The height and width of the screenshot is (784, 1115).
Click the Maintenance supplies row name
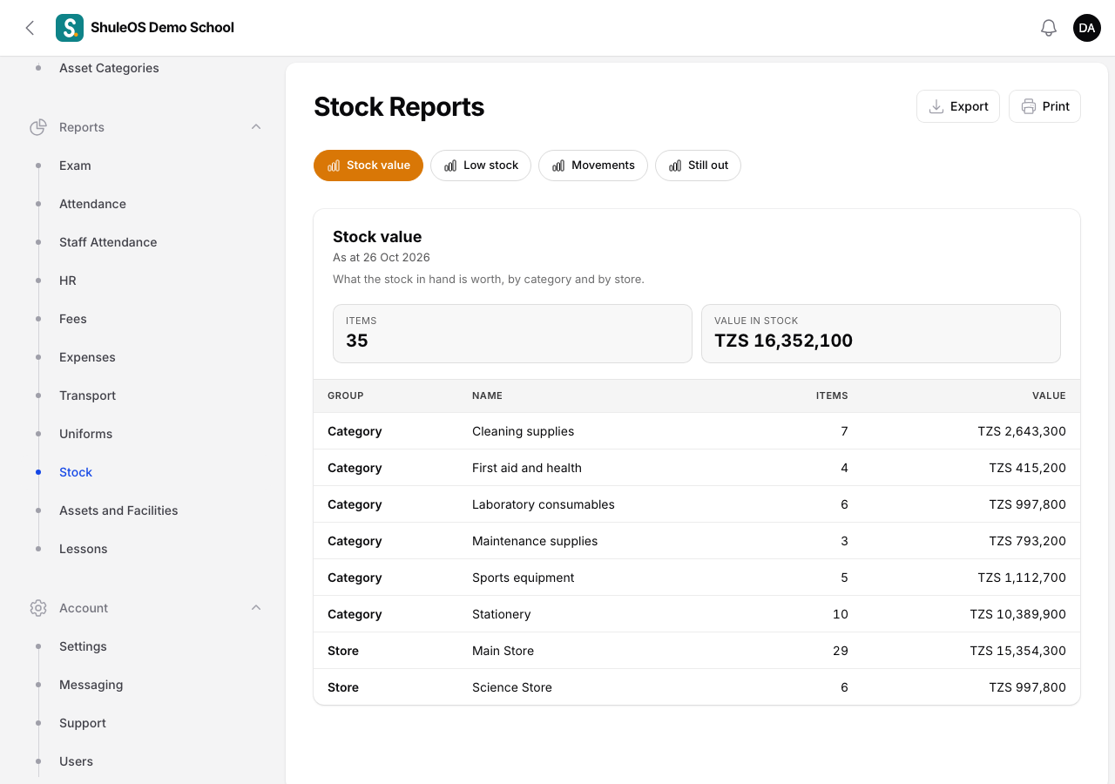tap(535, 541)
